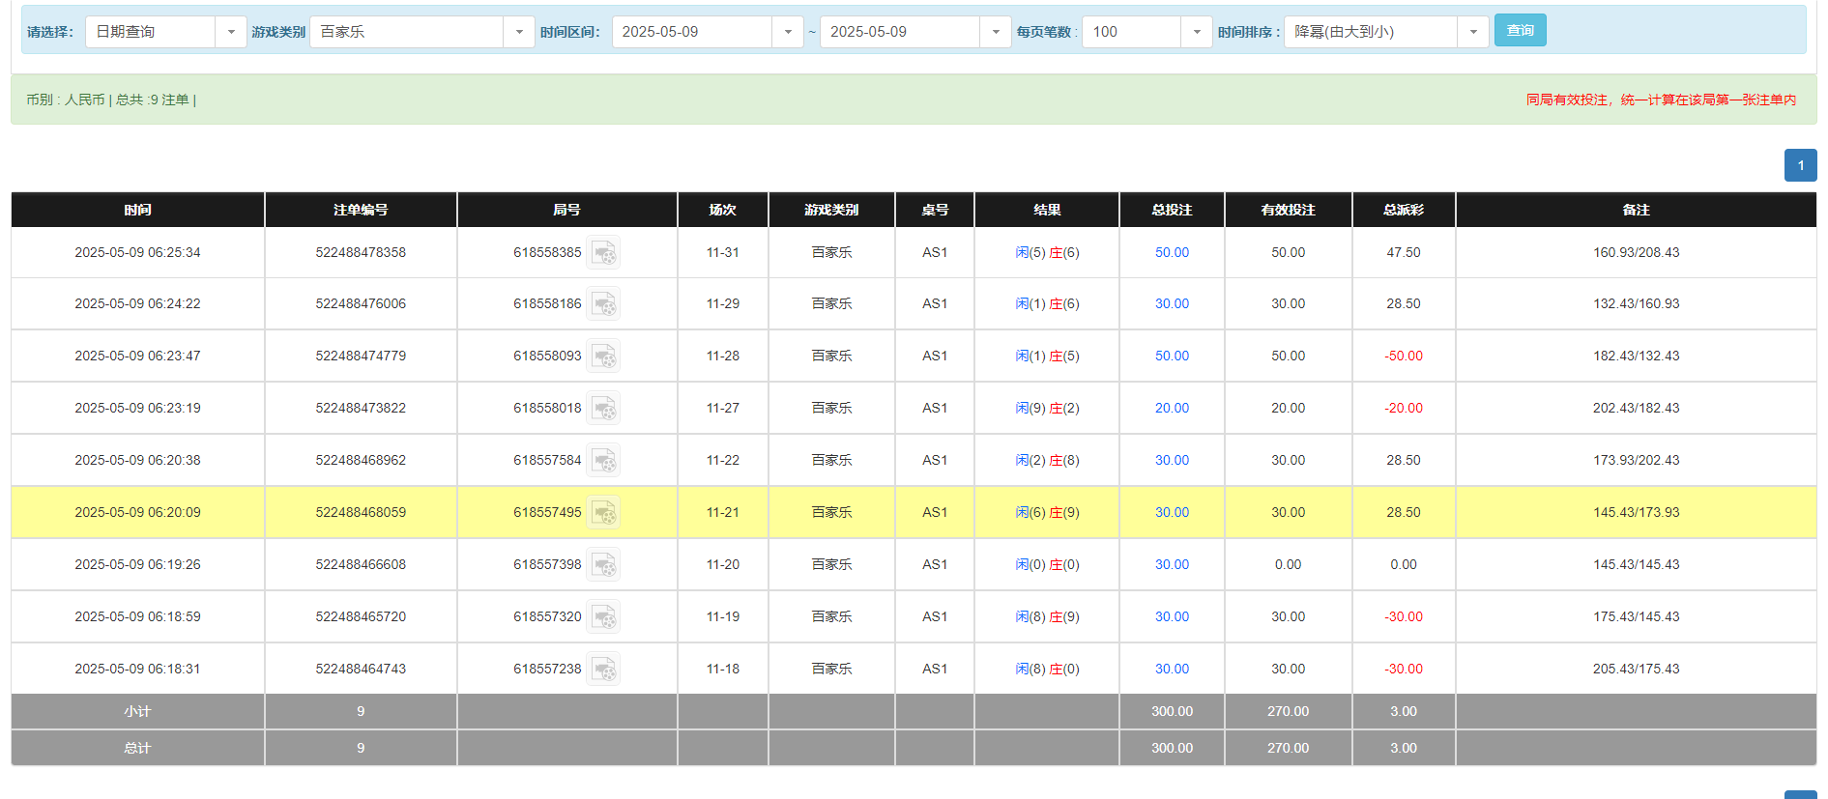Open the end date dropdown arrow
1828x799 pixels.
995,32
